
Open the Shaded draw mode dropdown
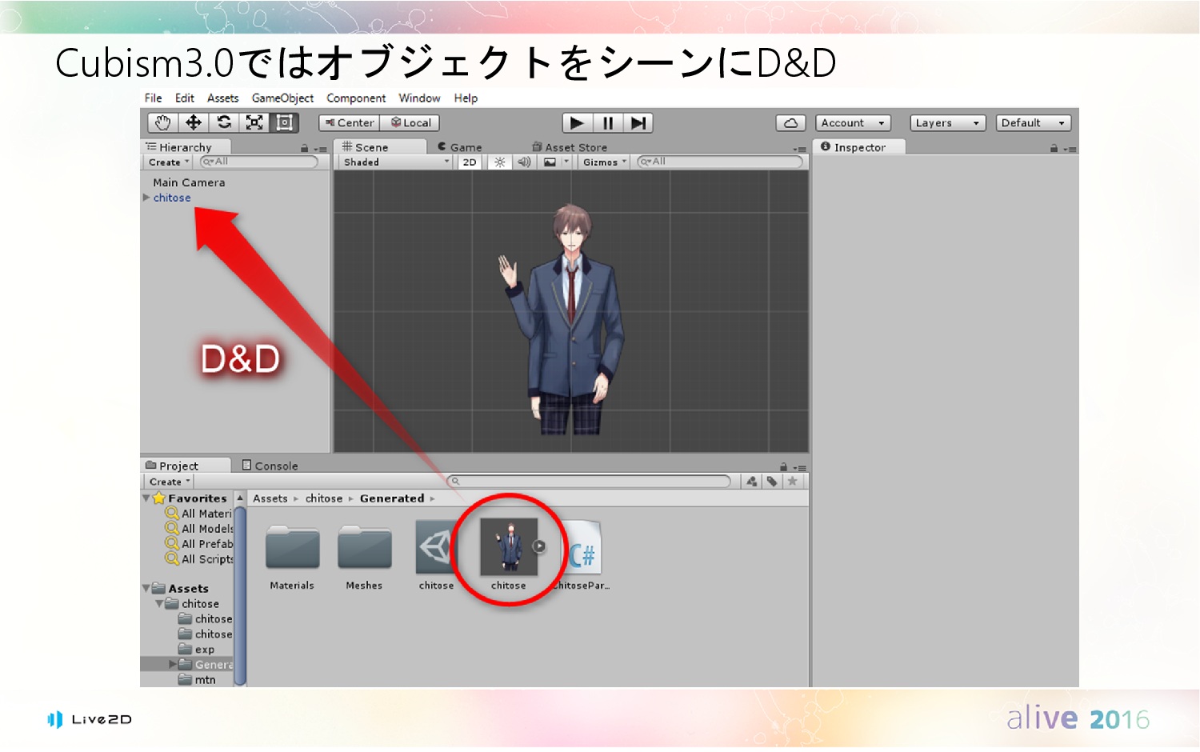point(397,162)
